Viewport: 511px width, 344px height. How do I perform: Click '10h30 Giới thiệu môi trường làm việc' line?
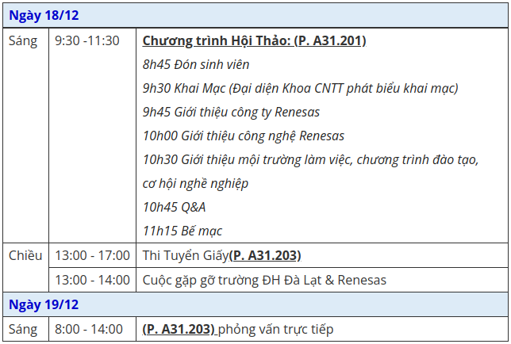(310, 159)
